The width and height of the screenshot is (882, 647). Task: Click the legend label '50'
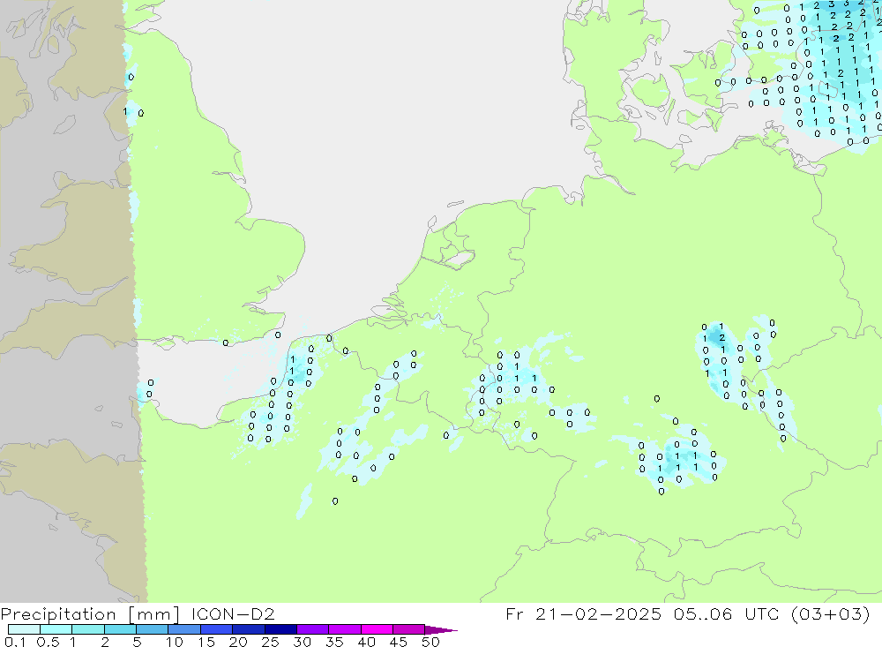[x=430, y=642]
